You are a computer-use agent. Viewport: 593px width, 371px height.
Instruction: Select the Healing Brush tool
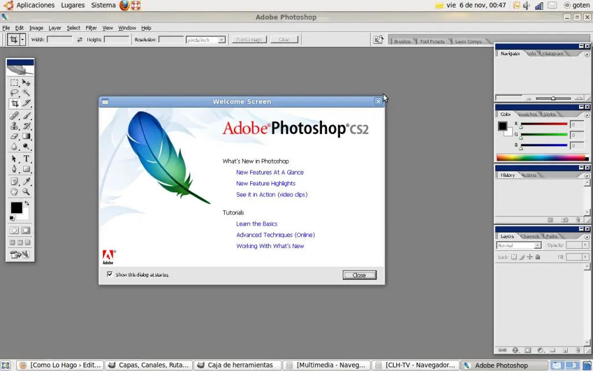click(x=14, y=116)
